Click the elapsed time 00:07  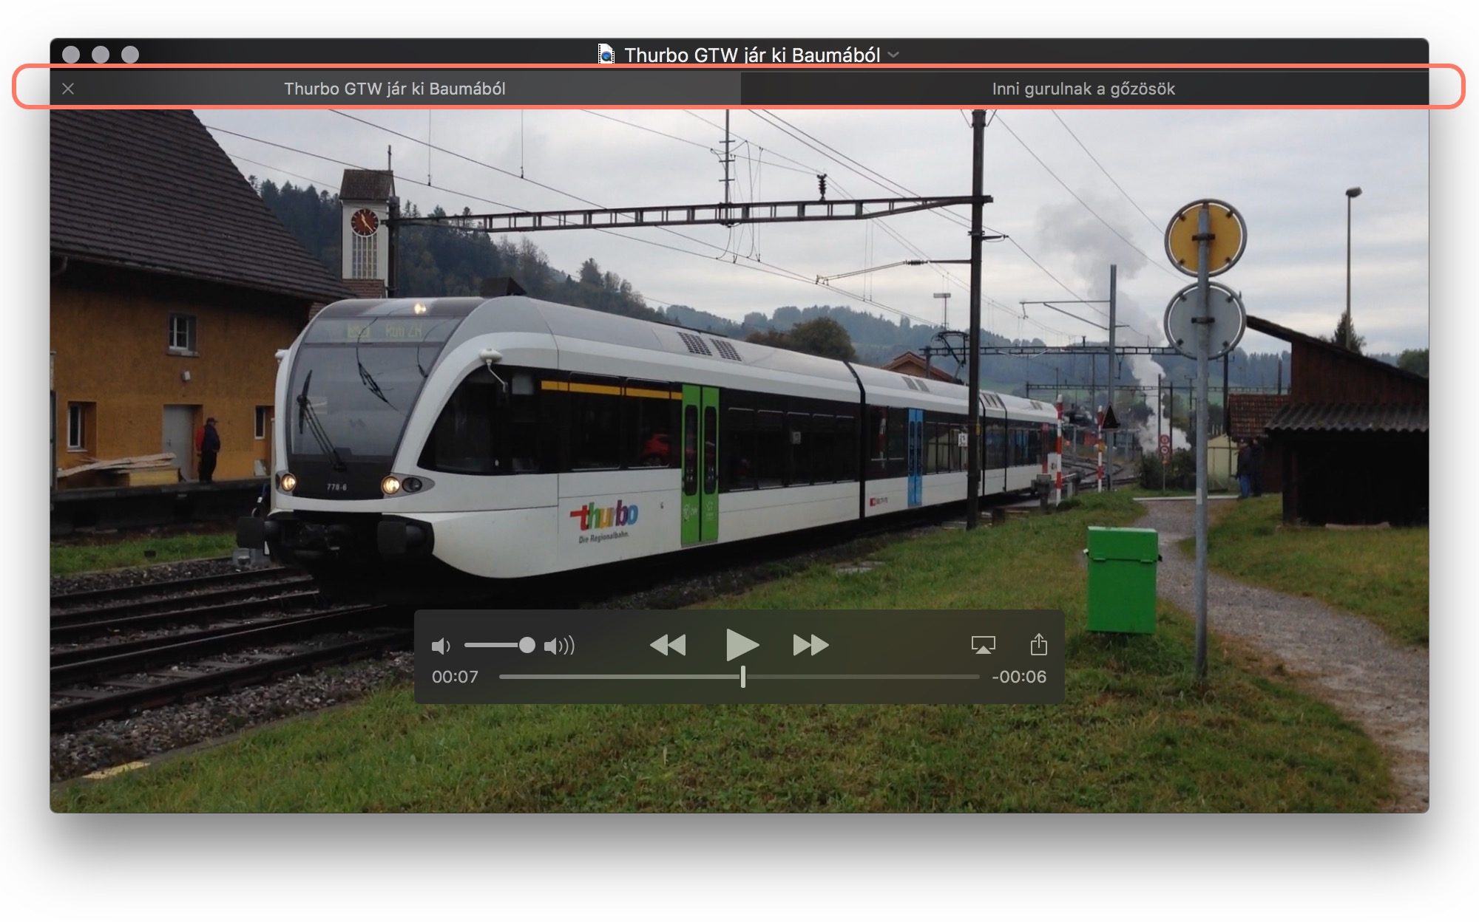[x=455, y=677]
